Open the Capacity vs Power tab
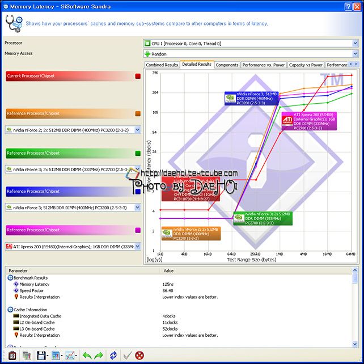 tap(306, 65)
